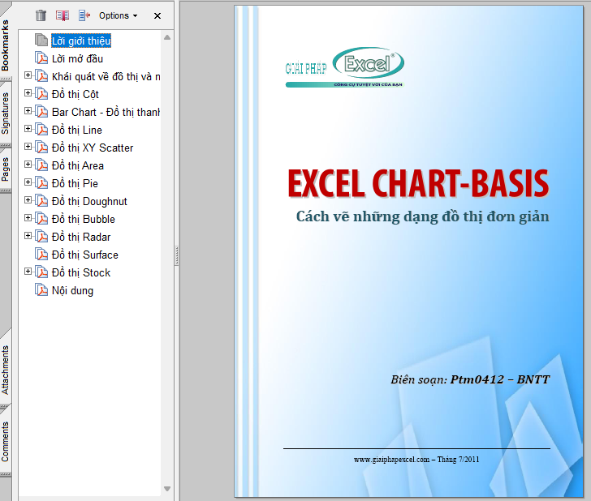Expand the Đồ thị Stock bookmark node

pos(28,272)
